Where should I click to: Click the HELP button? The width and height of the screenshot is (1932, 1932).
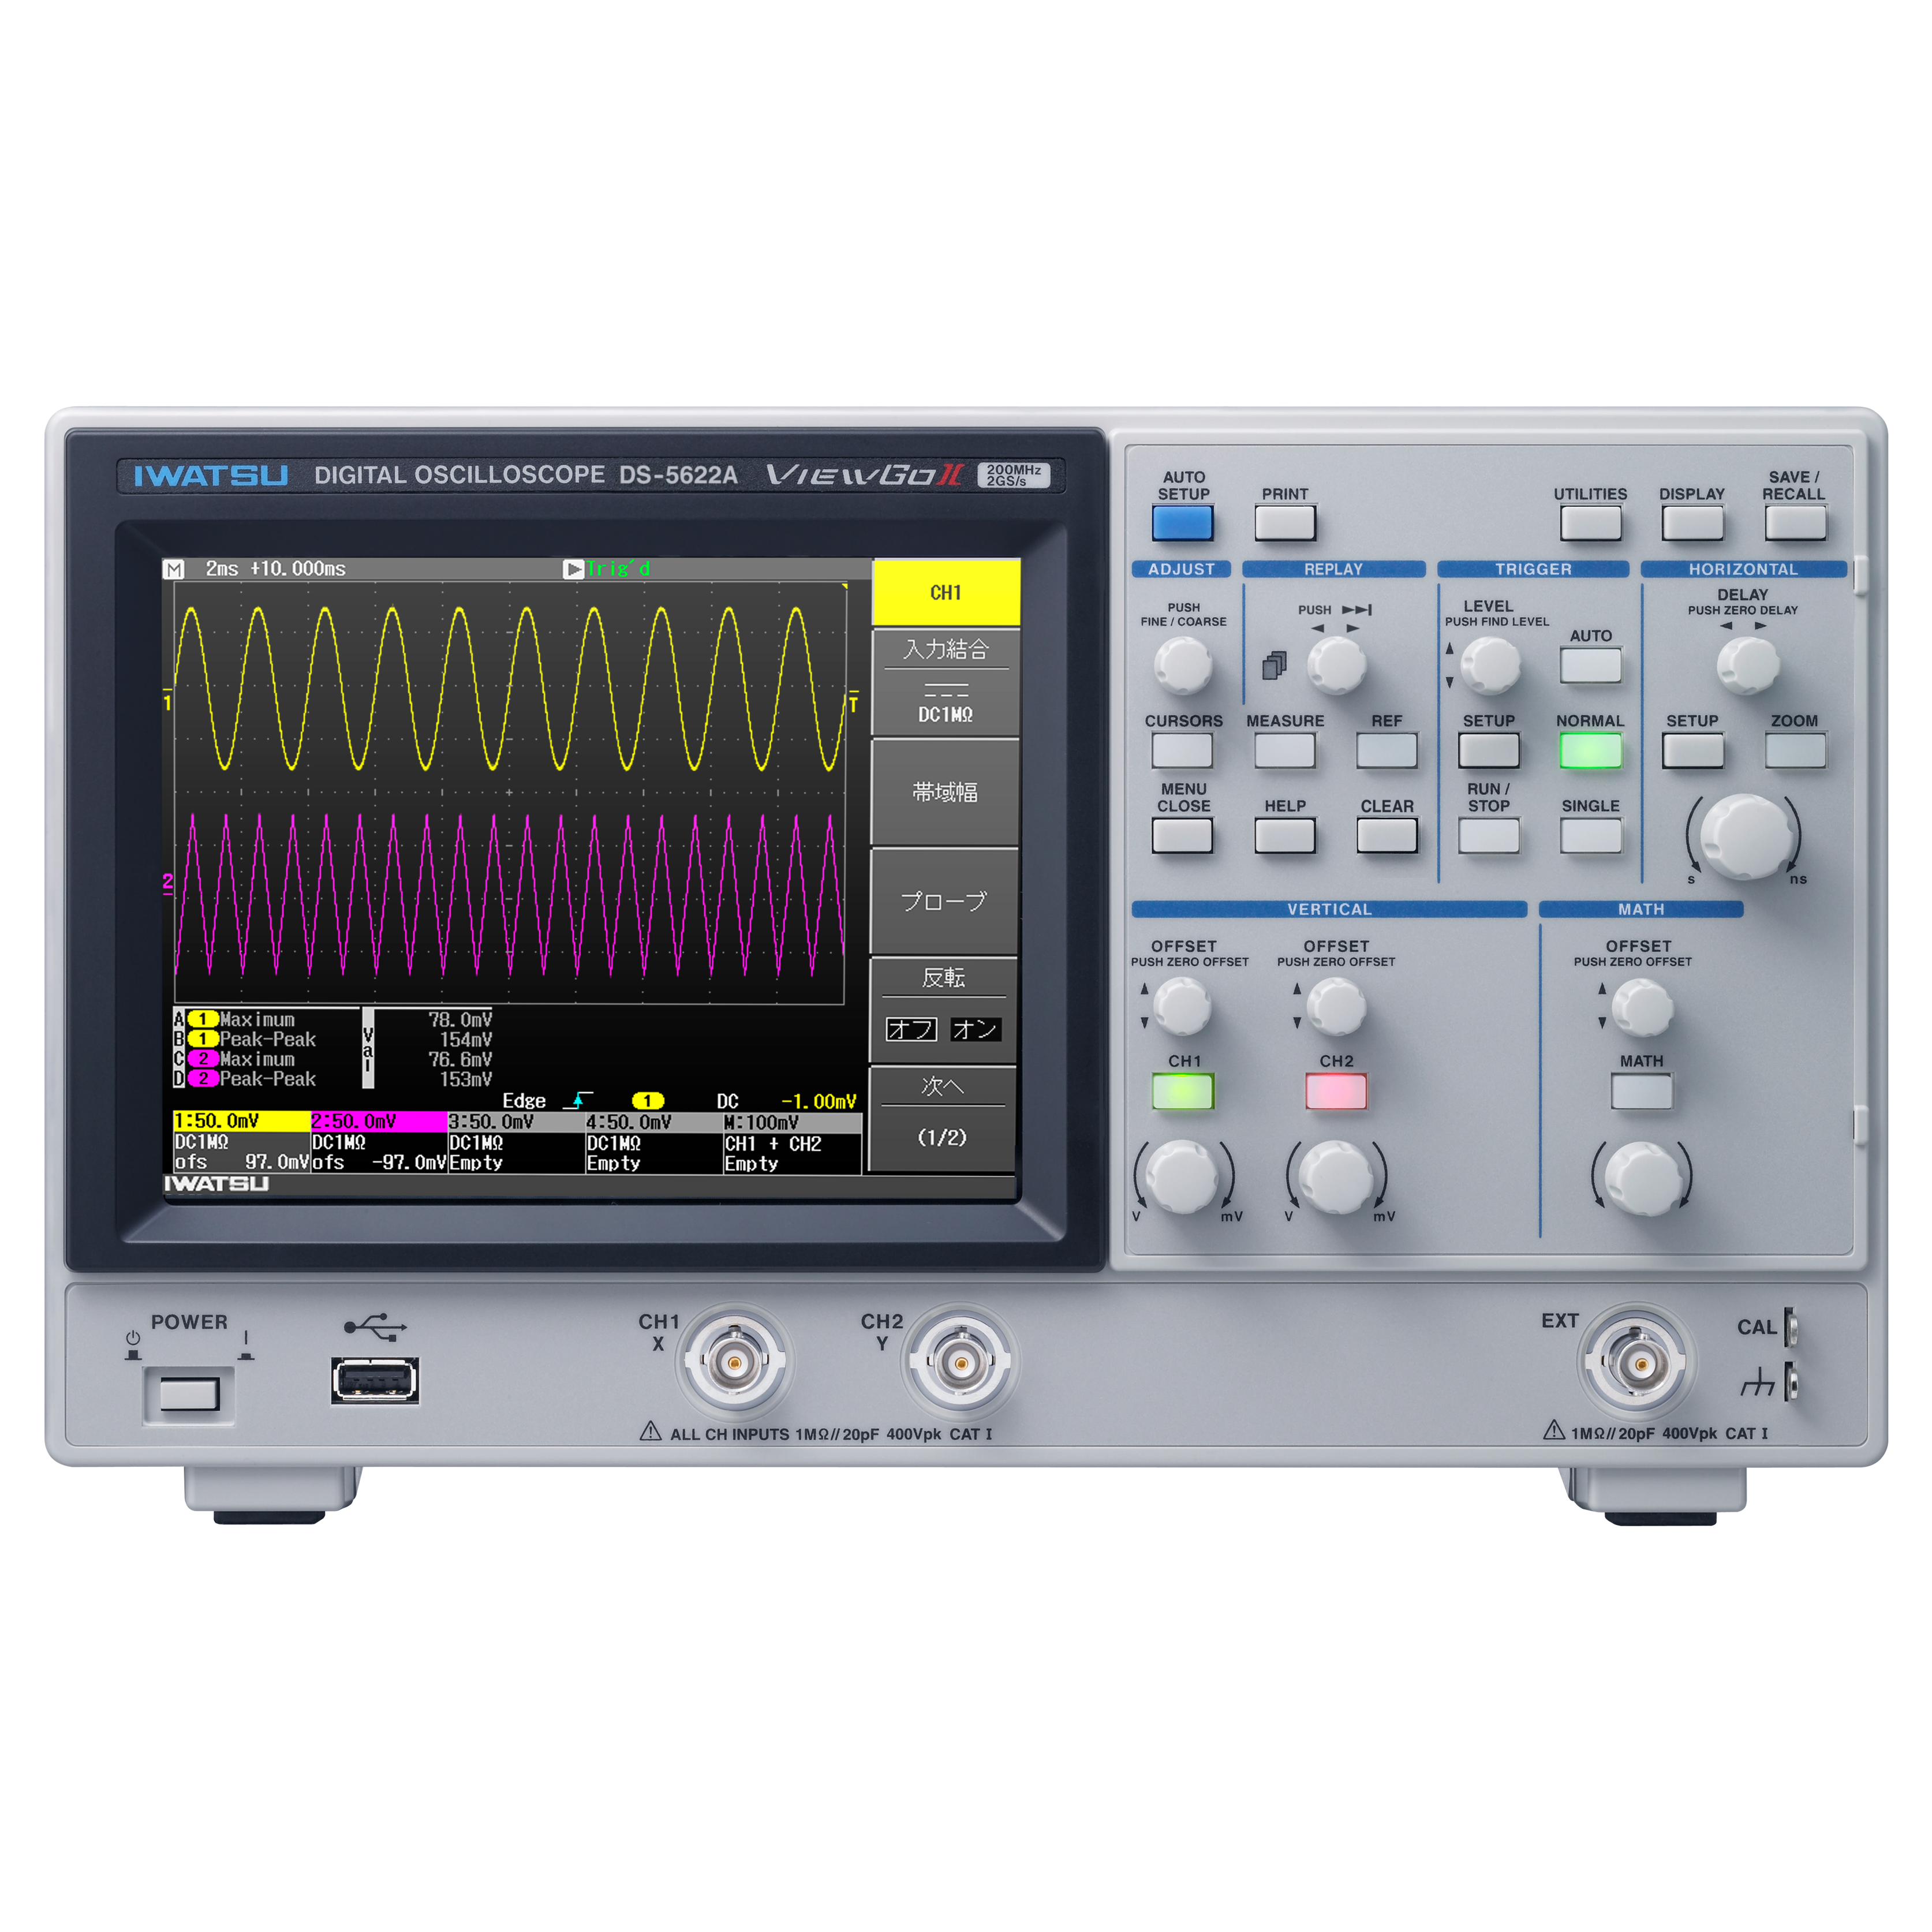pos(1284,835)
